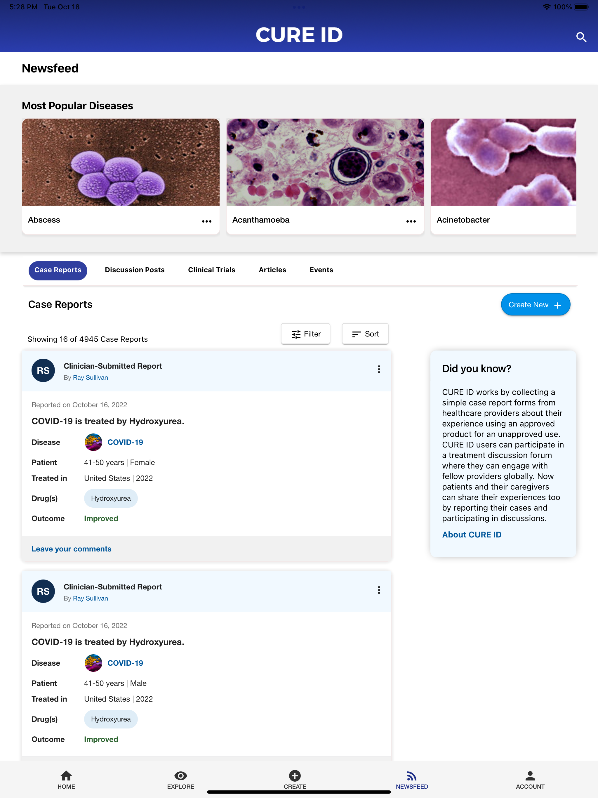The height and width of the screenshot is (798, 598).
Task: Open the Sort options
Action: 365,334
